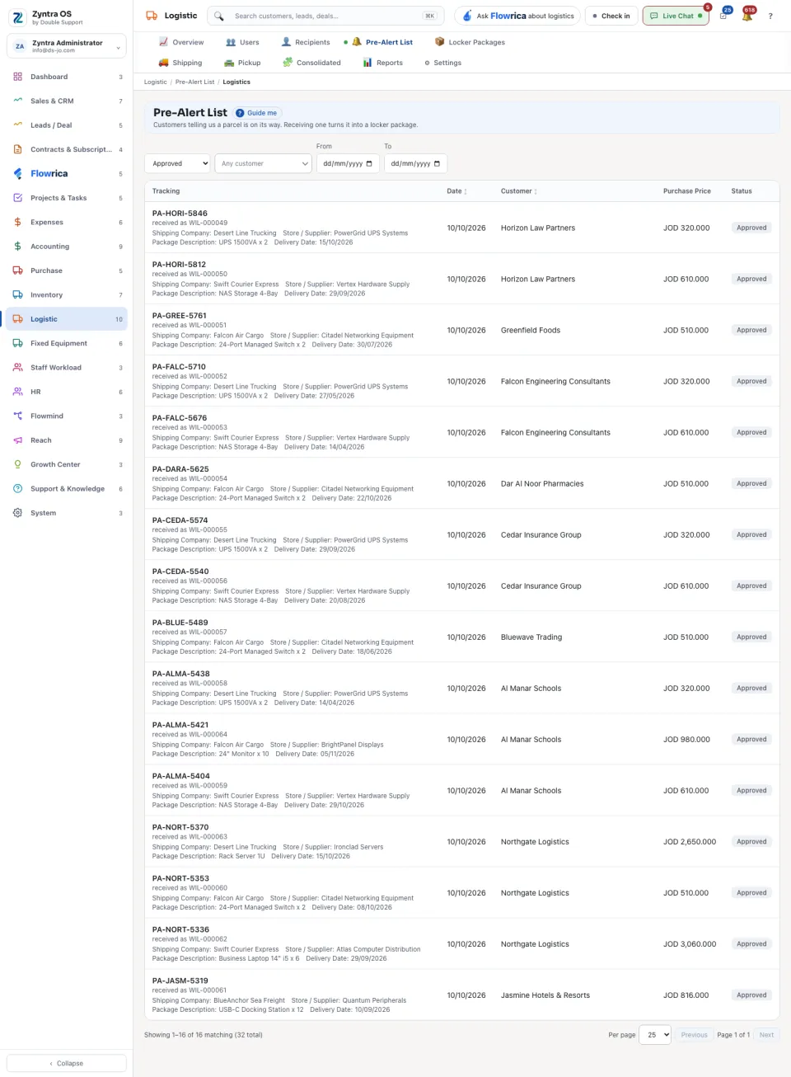Screen dimensions: 791x1077
Task: Open the Dashboard sidebar icon
Action: [x=17, y=77]
